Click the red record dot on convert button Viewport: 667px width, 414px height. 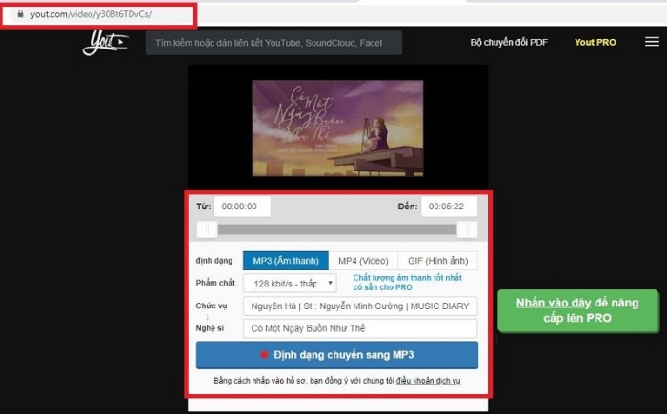click(264, 355)
